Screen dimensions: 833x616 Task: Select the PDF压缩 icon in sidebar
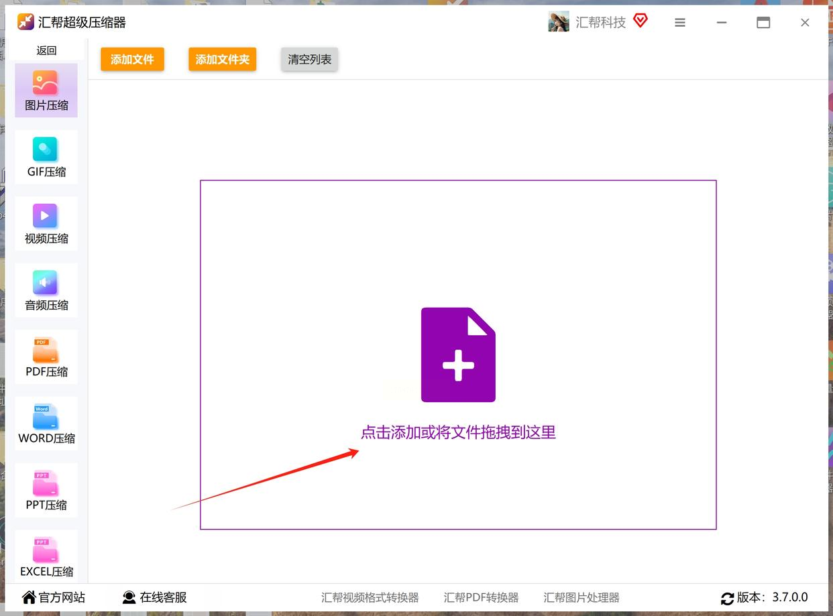point(46,349)
